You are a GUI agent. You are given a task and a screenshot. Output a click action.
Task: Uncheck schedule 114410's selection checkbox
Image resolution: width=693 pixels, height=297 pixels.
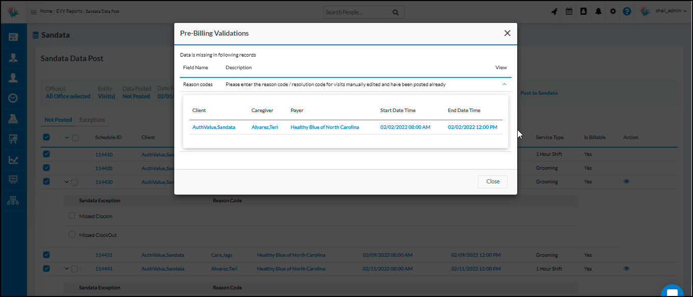pyautogui.click(x=46, y=154)
